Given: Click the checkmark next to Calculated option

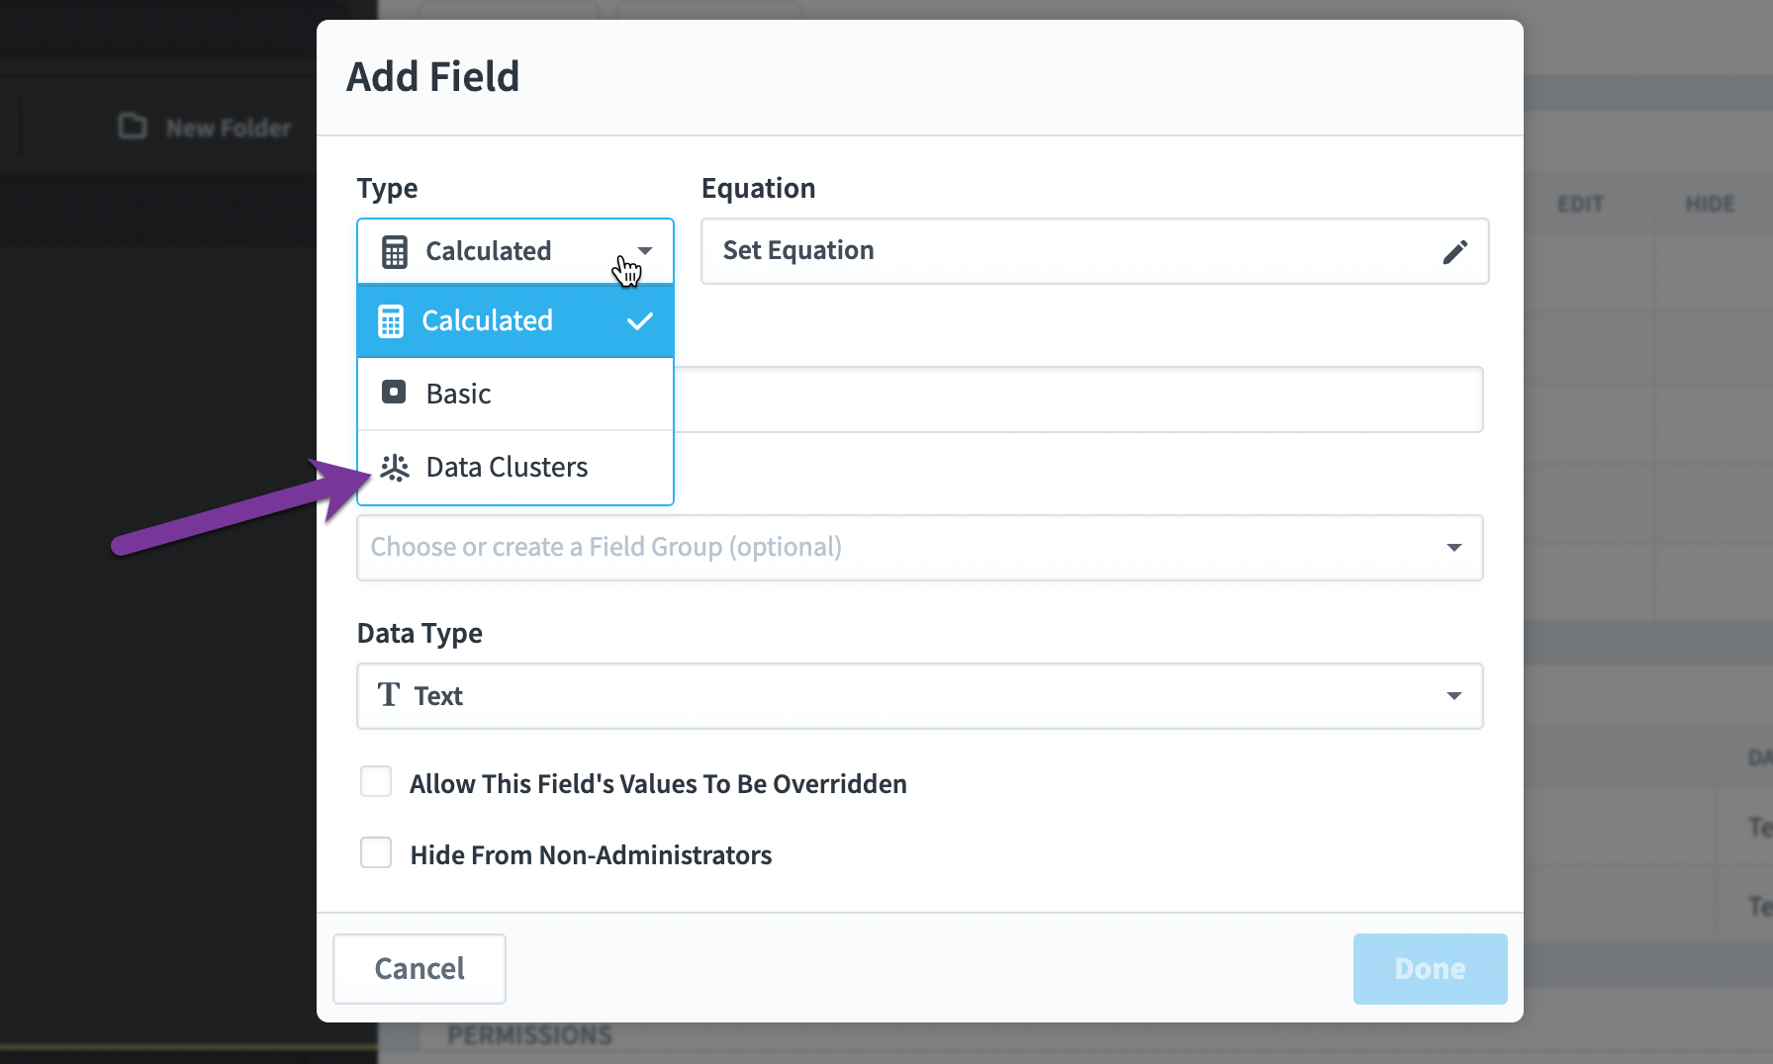Looking at the screenshot, I should click(640, 321).
